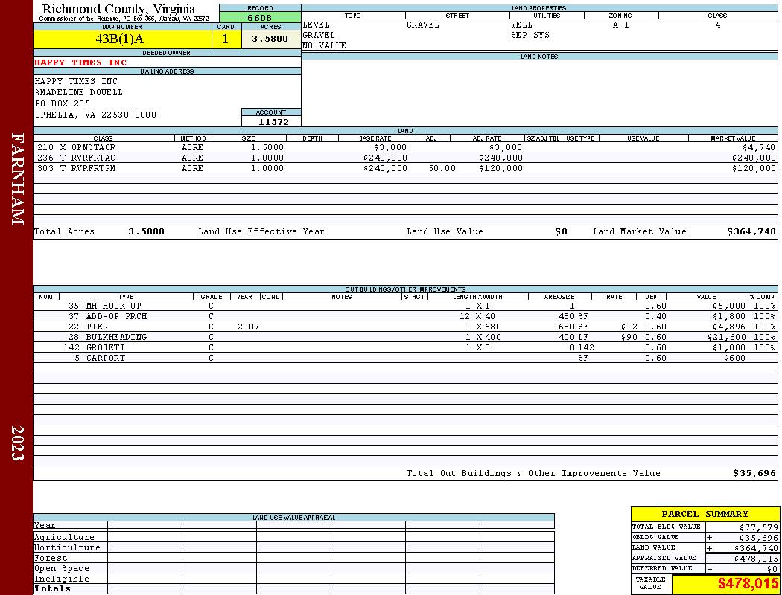The width and height of the screenshot is (782, 595).
Task: Click the Horticulture row label
Action: point(67,547)
